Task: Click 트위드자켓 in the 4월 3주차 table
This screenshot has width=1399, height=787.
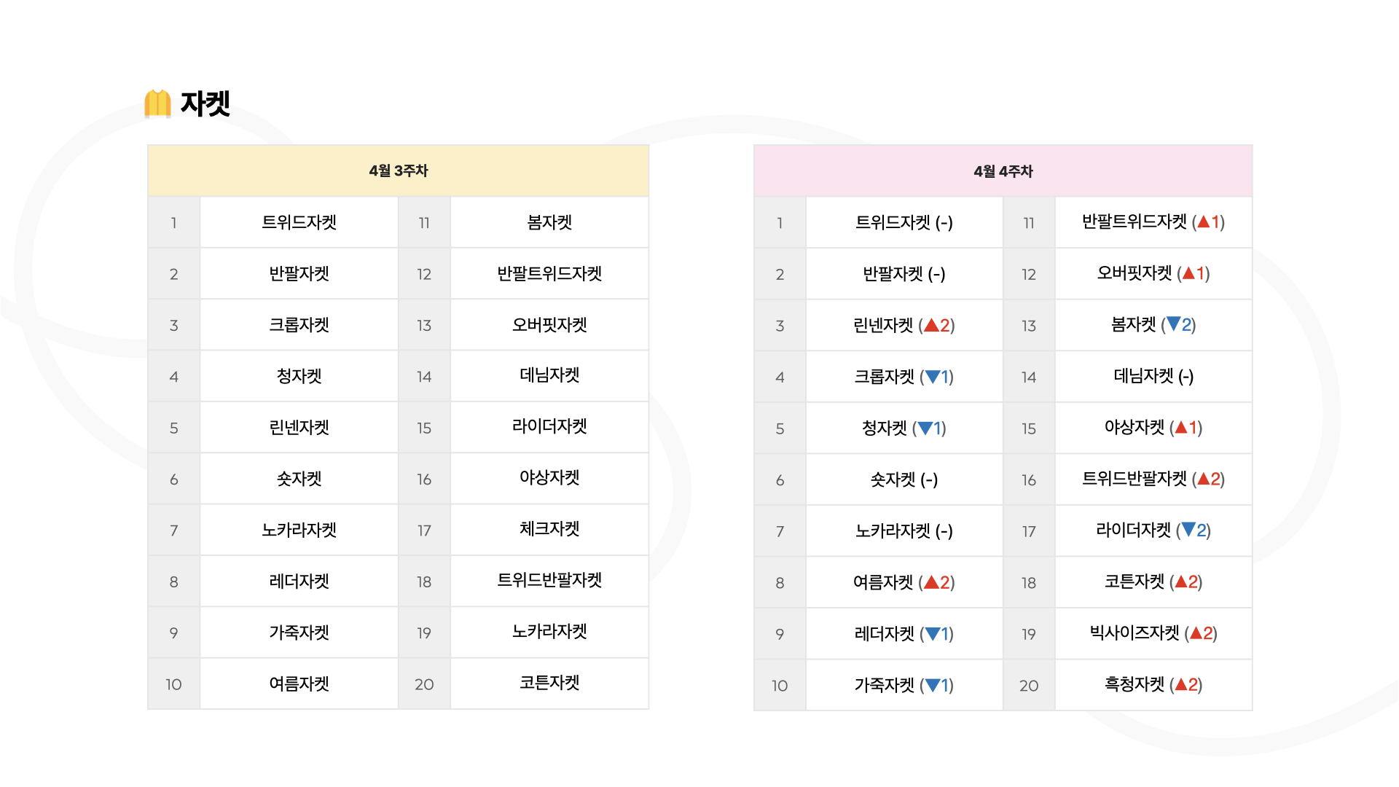Action: tap(299, 222)
